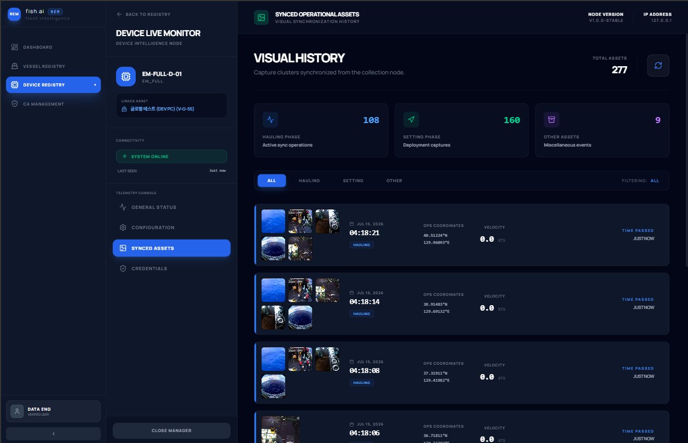
Task: Click the timestamp 04:18:21
Action: coord(365,232)
